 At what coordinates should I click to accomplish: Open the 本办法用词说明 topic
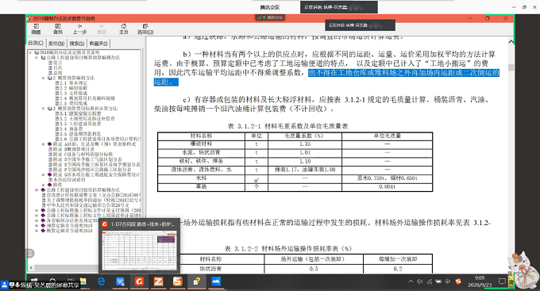click(69, 180)
